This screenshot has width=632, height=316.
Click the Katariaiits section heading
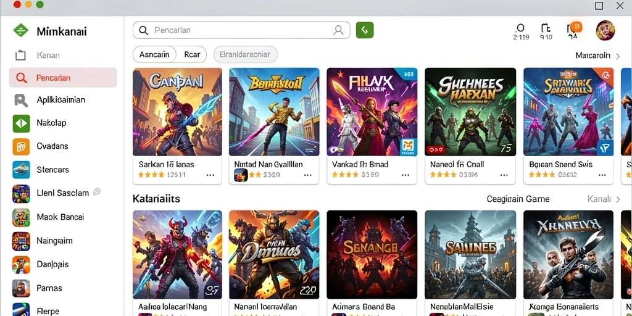click(x=156, y=199)
